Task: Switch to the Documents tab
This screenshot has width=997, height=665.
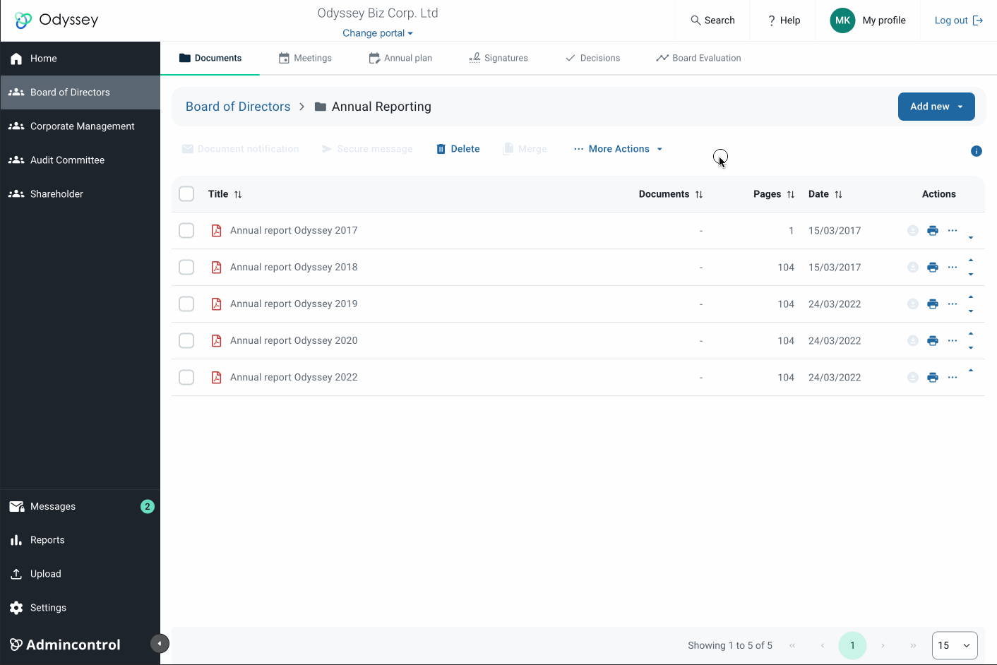Action: 210,58
